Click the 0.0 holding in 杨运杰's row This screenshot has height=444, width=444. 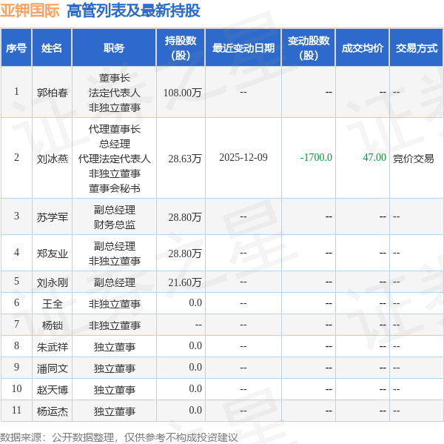click(x=195, y=410)
